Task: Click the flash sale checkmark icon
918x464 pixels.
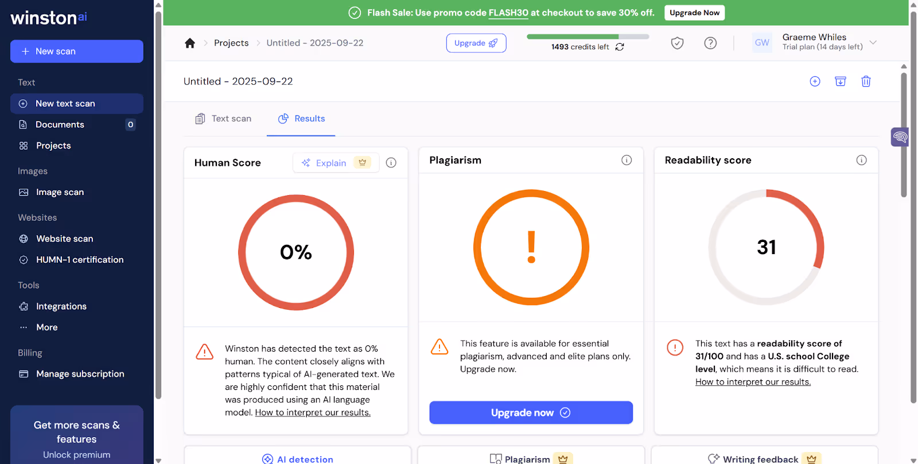Action: pos(355,13)
